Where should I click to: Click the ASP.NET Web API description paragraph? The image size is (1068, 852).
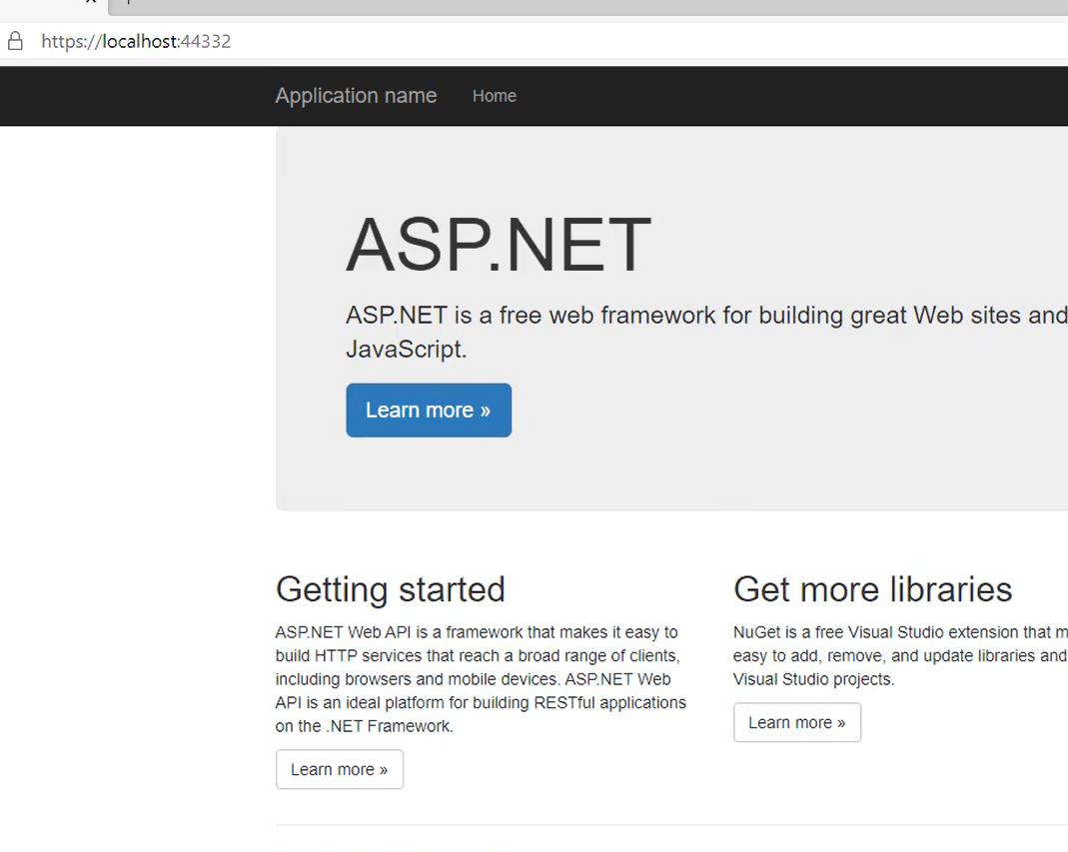coord(481,679)
